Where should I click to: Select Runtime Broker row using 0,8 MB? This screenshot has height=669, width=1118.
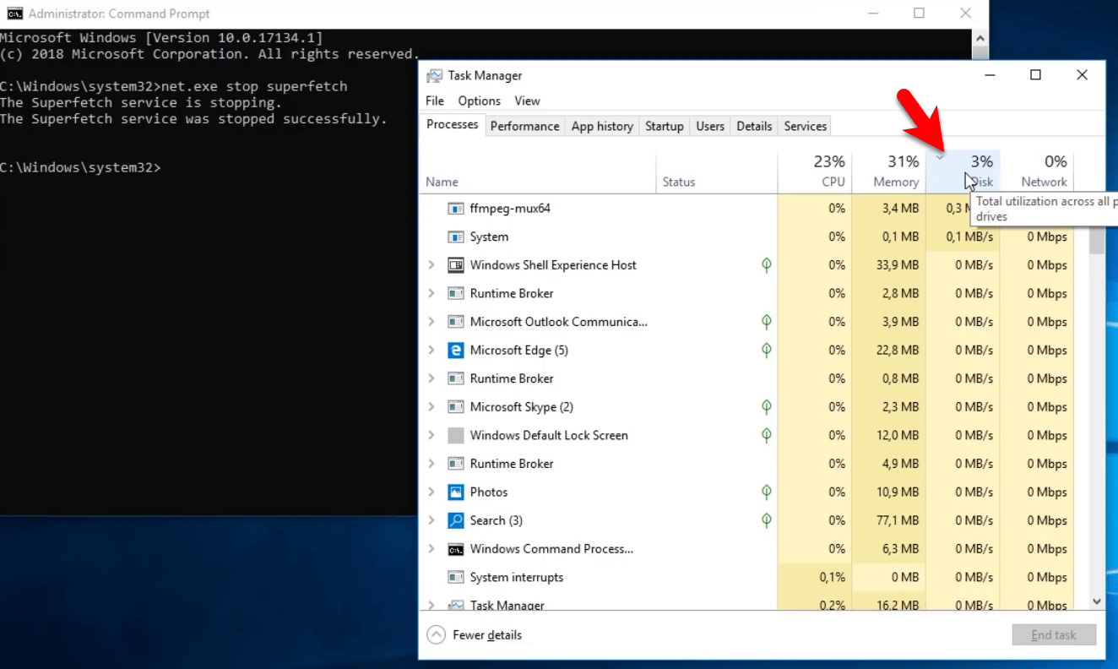(x=747, y=378)
